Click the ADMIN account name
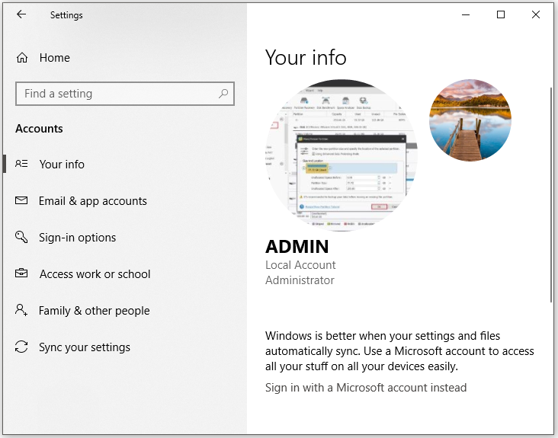The height and width of the screenshot is (438, 558). tap(297, 247)
